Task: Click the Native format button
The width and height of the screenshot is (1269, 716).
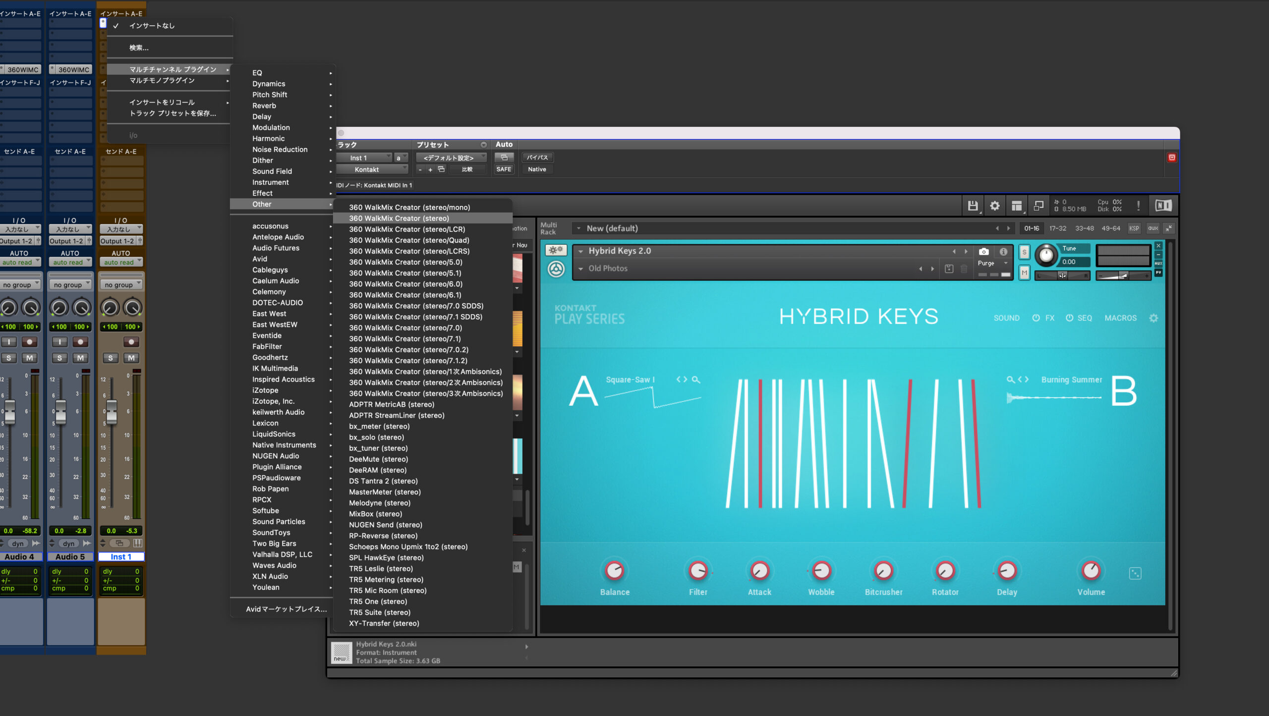Action: (537, 169)
